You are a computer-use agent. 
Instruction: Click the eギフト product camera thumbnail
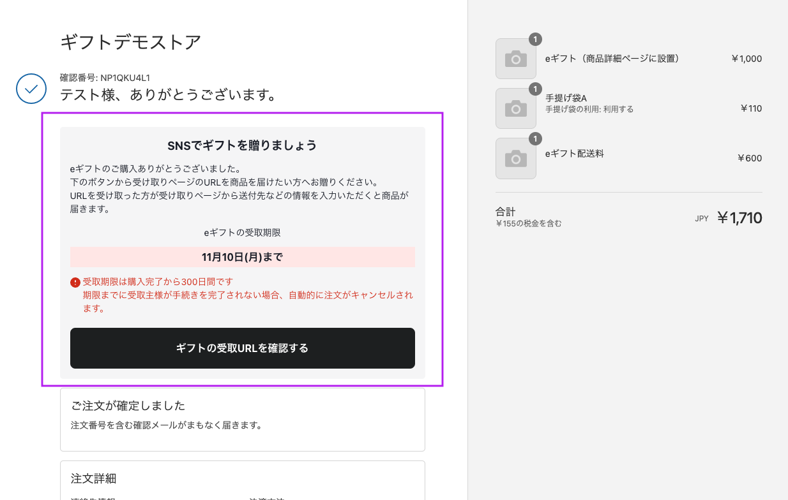click(x=515, y=59)
